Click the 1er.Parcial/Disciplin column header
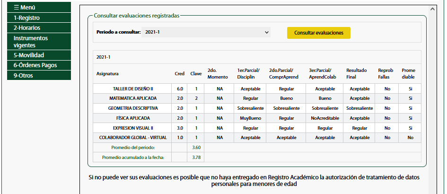 (x=249, y=74)
